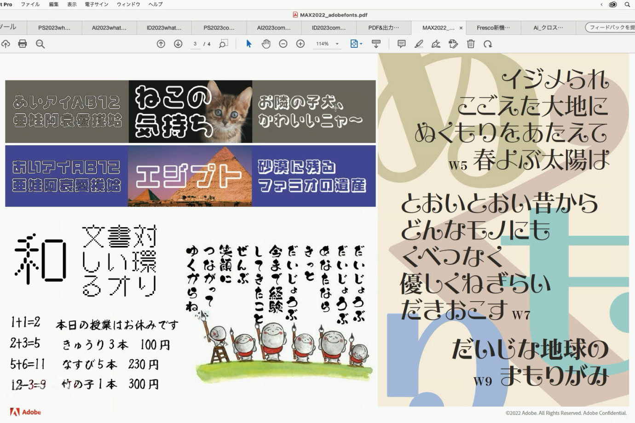This screenshot has height=423, width=635.
Task: Switch to the PS2023co... tab
Action: pyautogui.click(x=219, y=28)
